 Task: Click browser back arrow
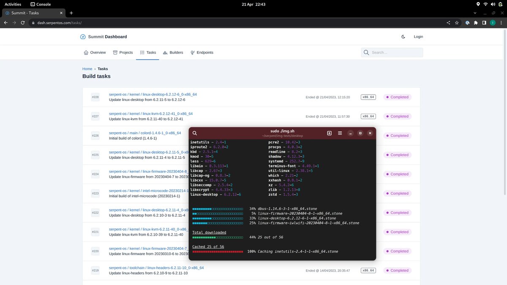click(5, 23)
